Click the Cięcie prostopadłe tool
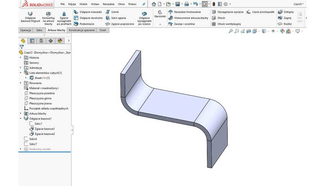 tap(260, 12)
